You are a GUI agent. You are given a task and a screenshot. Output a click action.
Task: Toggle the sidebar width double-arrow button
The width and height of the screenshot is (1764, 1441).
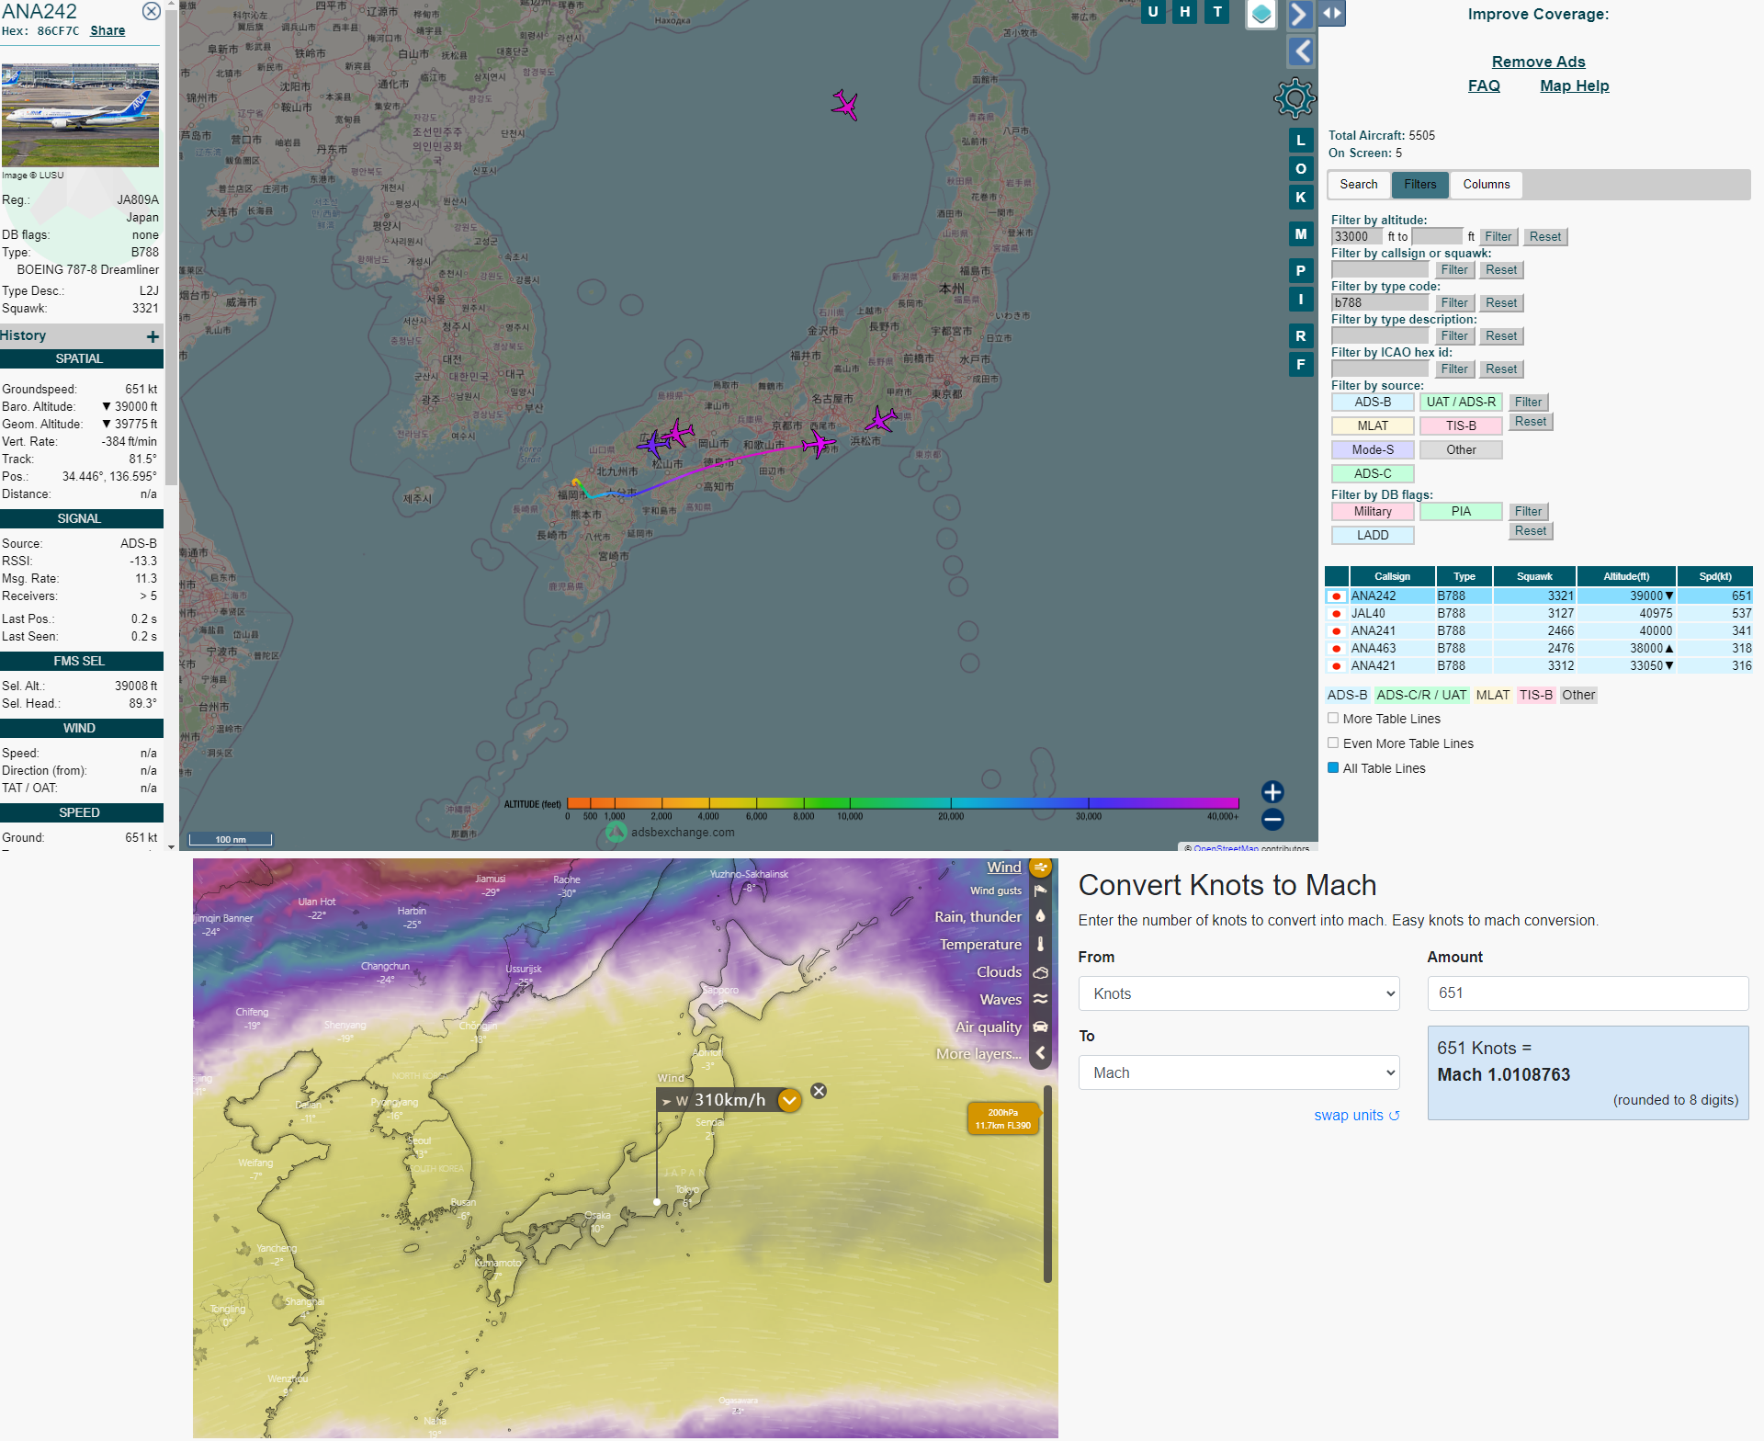[1332, 13]
